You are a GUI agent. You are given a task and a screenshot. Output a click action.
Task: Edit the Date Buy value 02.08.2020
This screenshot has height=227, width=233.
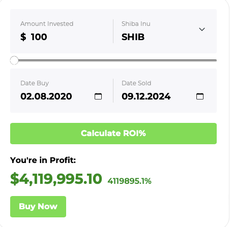46,96
